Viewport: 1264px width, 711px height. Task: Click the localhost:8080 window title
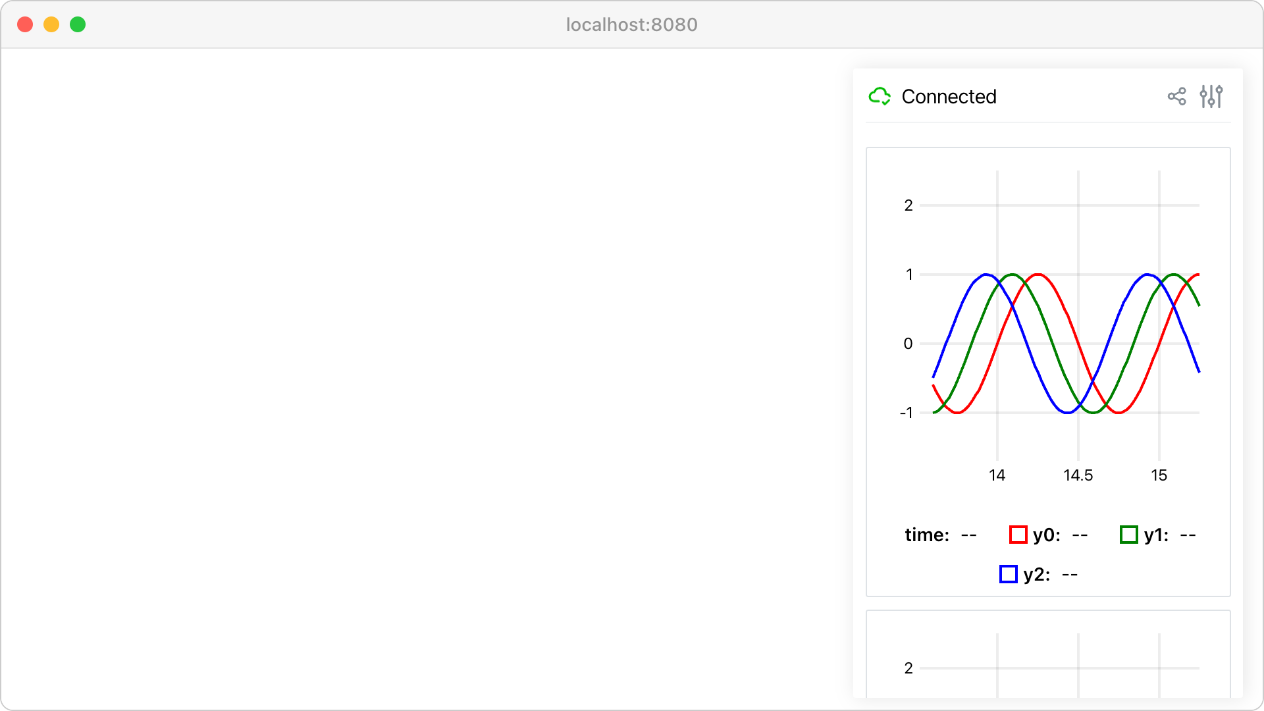(632, 24)
